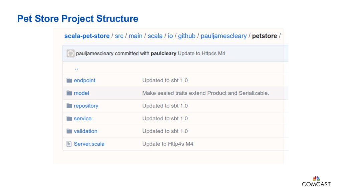View the 'Update to Http4s M4' header commit

tap(201, 53)
